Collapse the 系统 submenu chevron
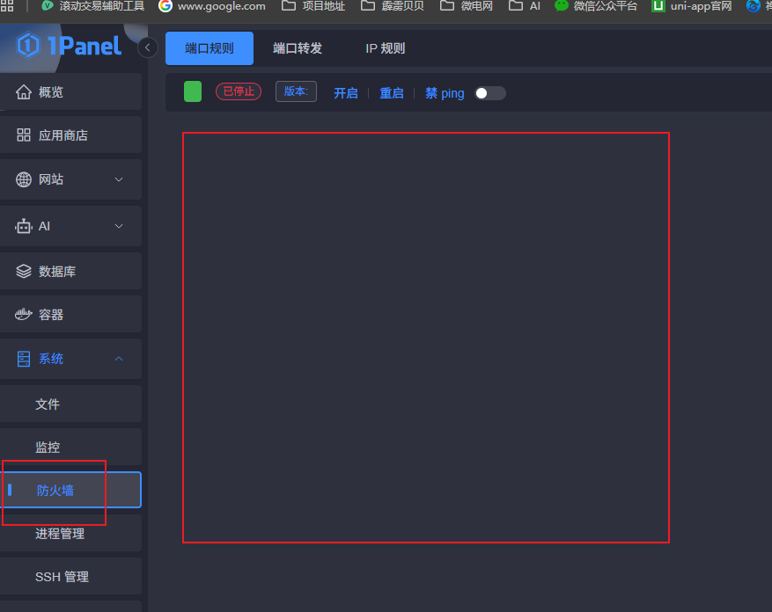The image size is (772, 612). (x=120, y=359)
